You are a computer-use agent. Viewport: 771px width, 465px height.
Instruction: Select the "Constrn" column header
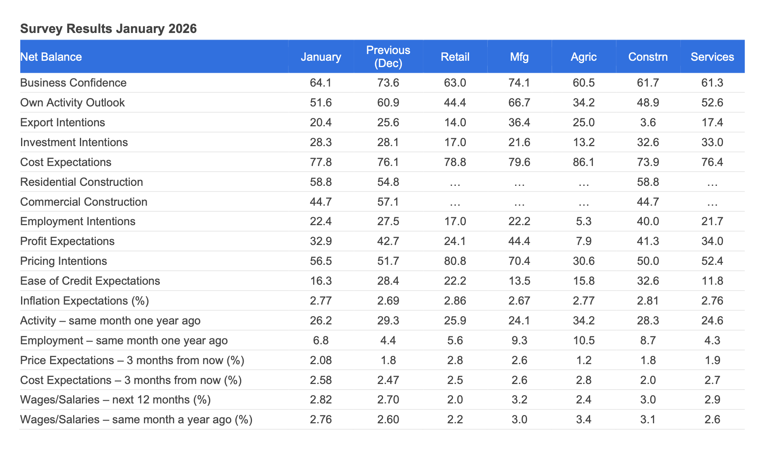coord(648,57)
